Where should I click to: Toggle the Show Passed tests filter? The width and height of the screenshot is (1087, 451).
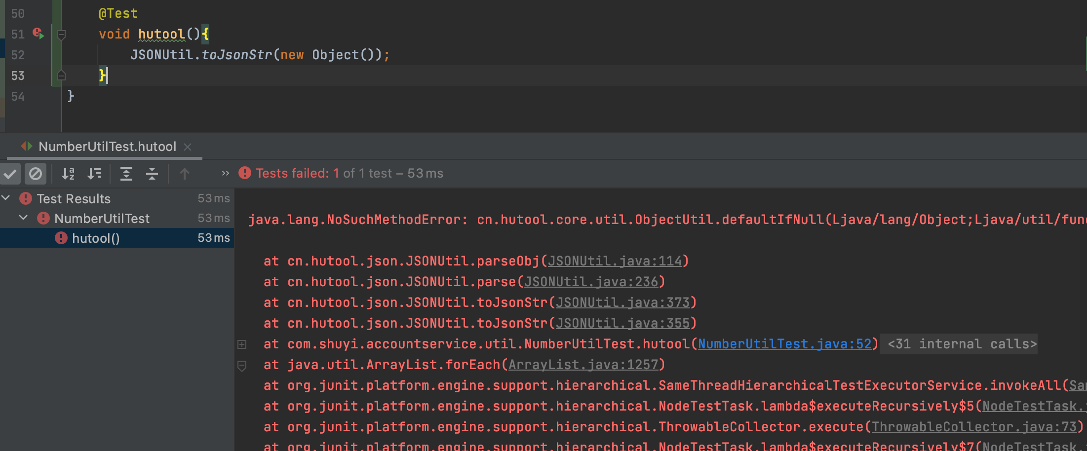[x=10, y=174]
